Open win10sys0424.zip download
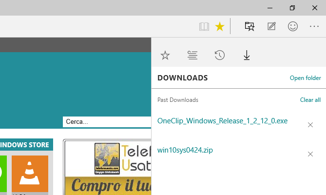 tap(185, 150)
